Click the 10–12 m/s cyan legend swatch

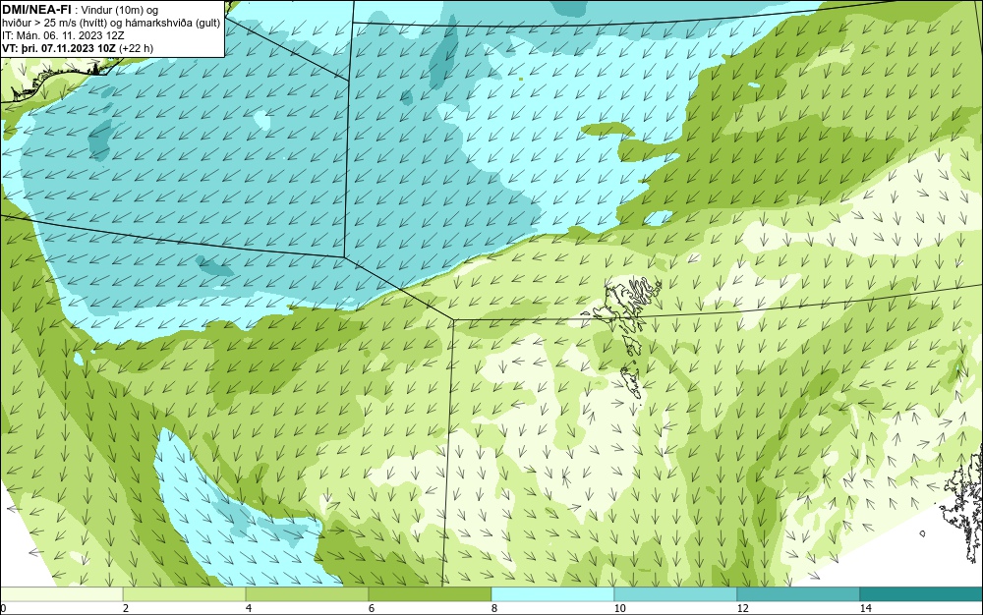pos(676,594)
